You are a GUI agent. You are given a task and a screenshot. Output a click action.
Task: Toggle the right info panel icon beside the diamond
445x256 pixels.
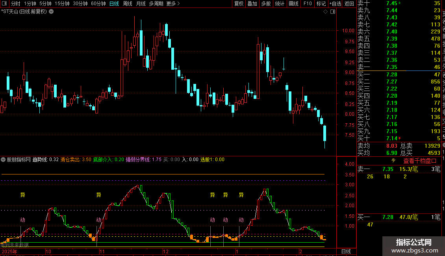coord(333,12)
